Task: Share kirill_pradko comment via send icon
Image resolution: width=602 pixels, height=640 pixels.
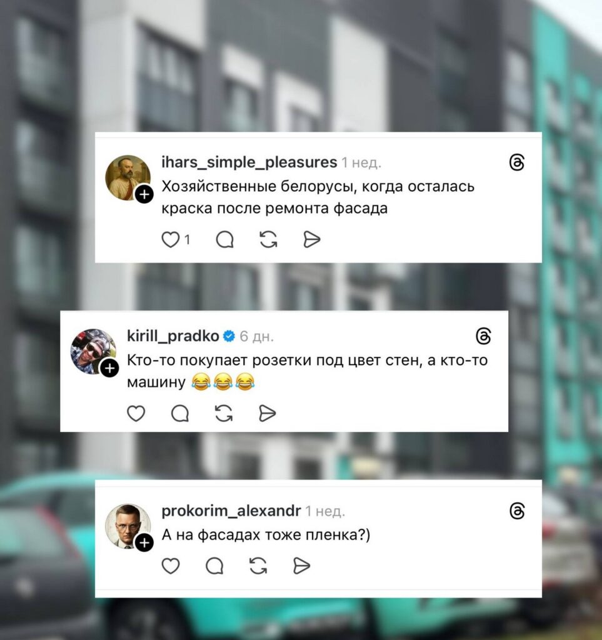Action: click(x=268, y=414)
